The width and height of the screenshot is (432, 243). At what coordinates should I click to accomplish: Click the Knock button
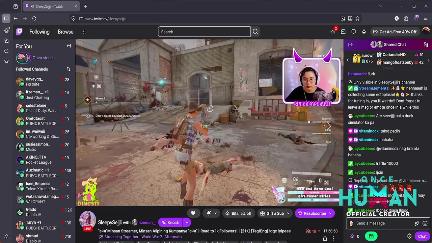tap(170, 222)
